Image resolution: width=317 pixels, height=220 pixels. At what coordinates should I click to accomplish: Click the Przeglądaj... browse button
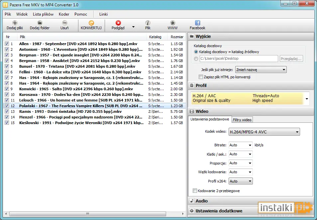pyautogui.click(x=291, y=59)
